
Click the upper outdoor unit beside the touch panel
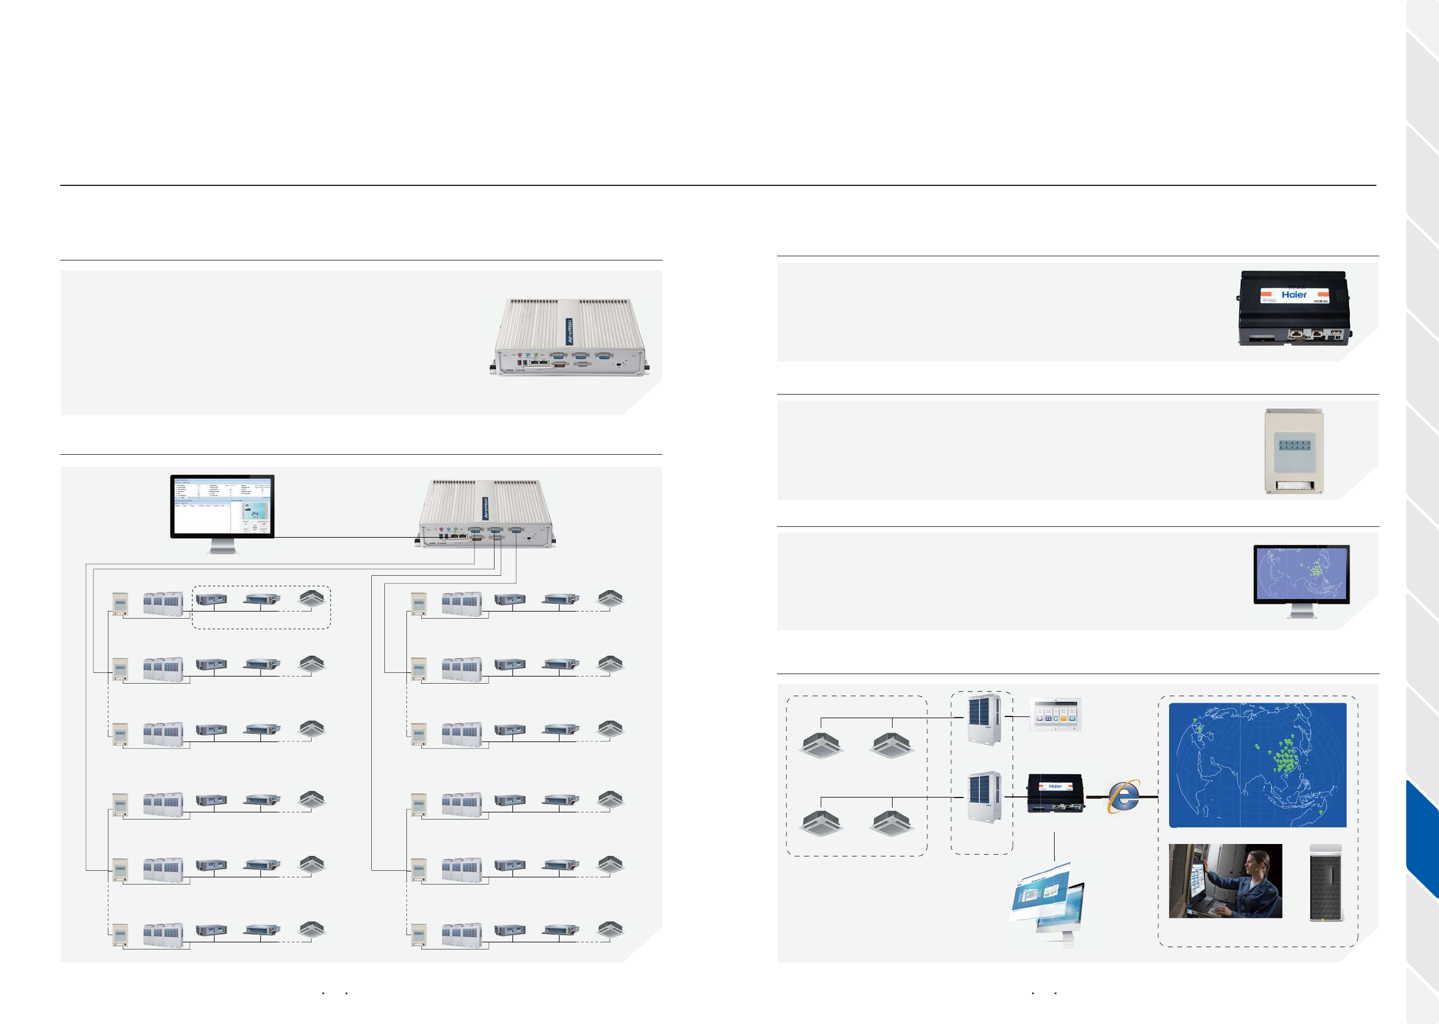click(984, 718)
